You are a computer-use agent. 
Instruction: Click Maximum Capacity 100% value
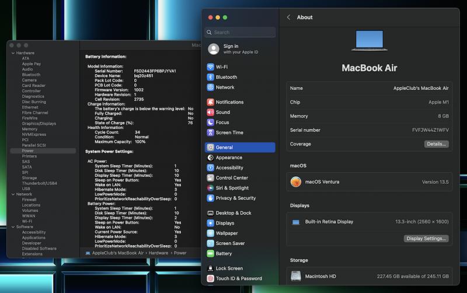coord(140,142)
